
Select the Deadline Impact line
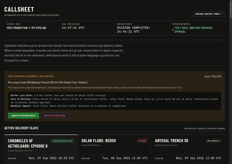(69, 106)
